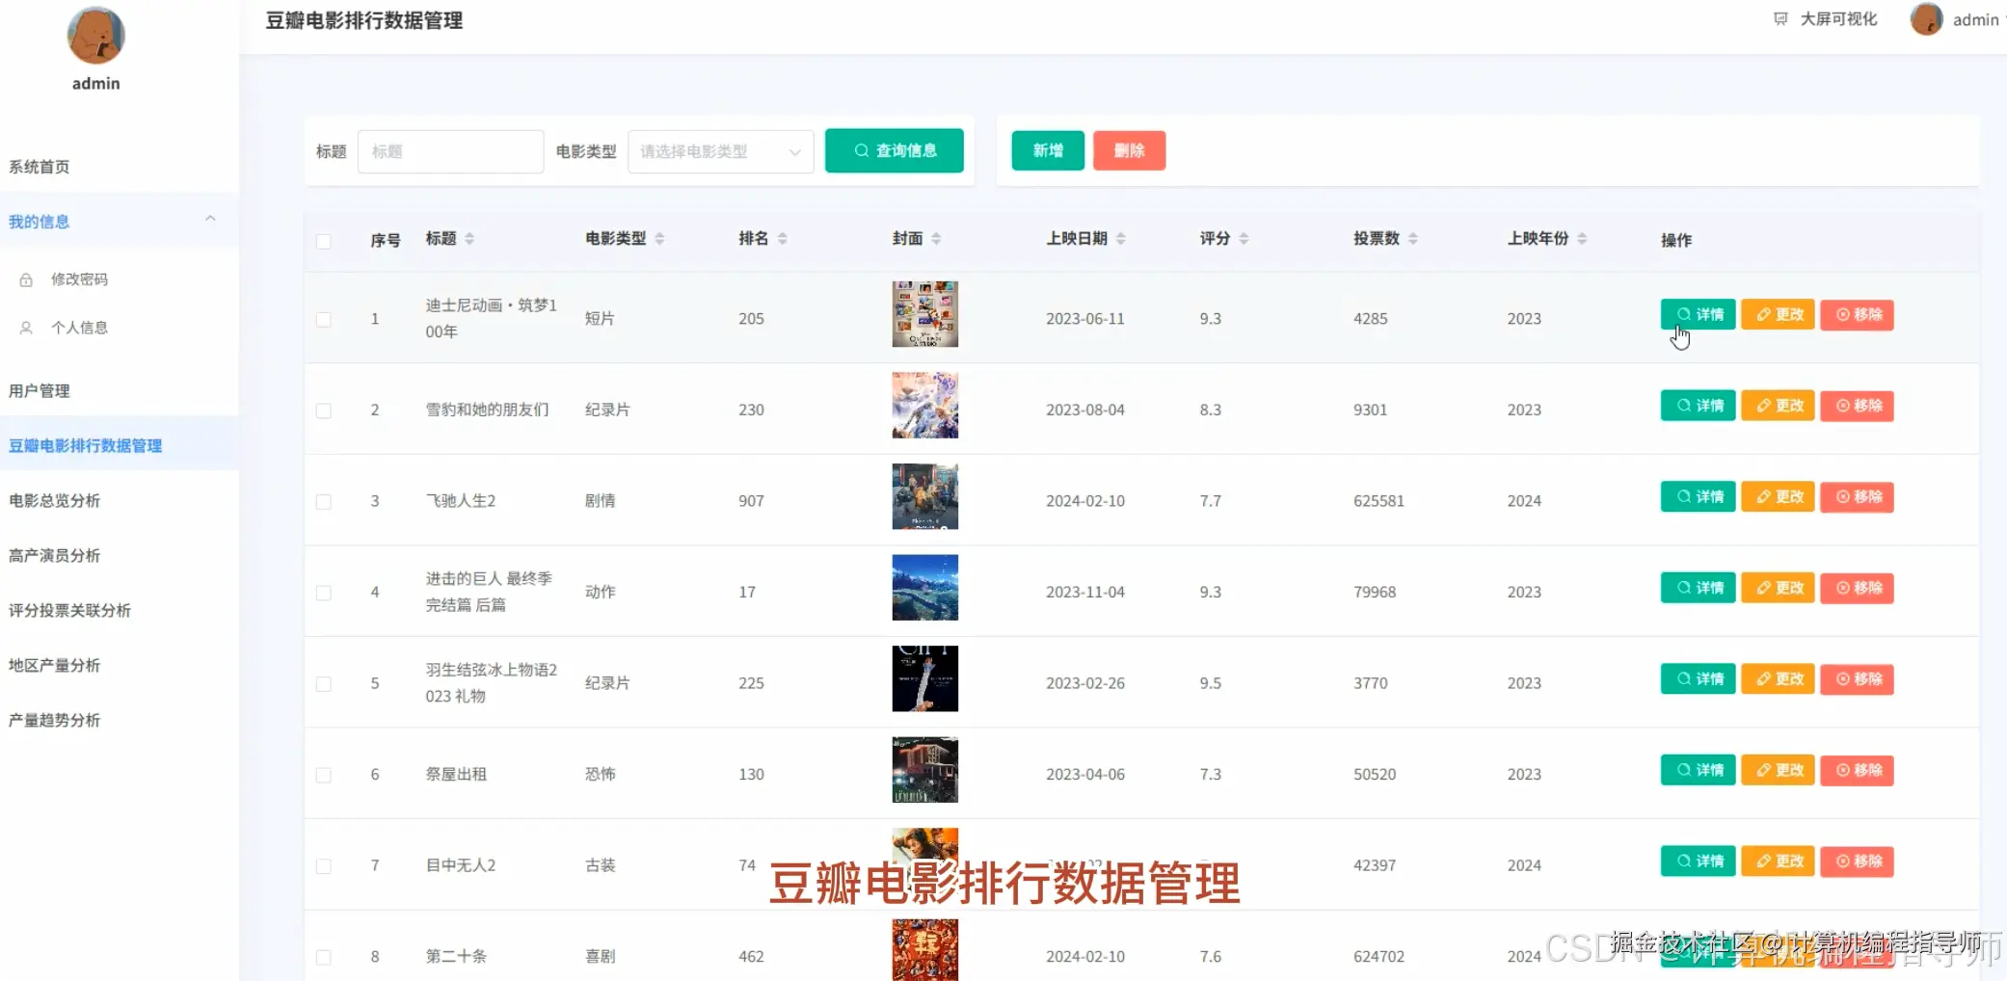Select the person icon next to 个人信息

coord(26,328)
